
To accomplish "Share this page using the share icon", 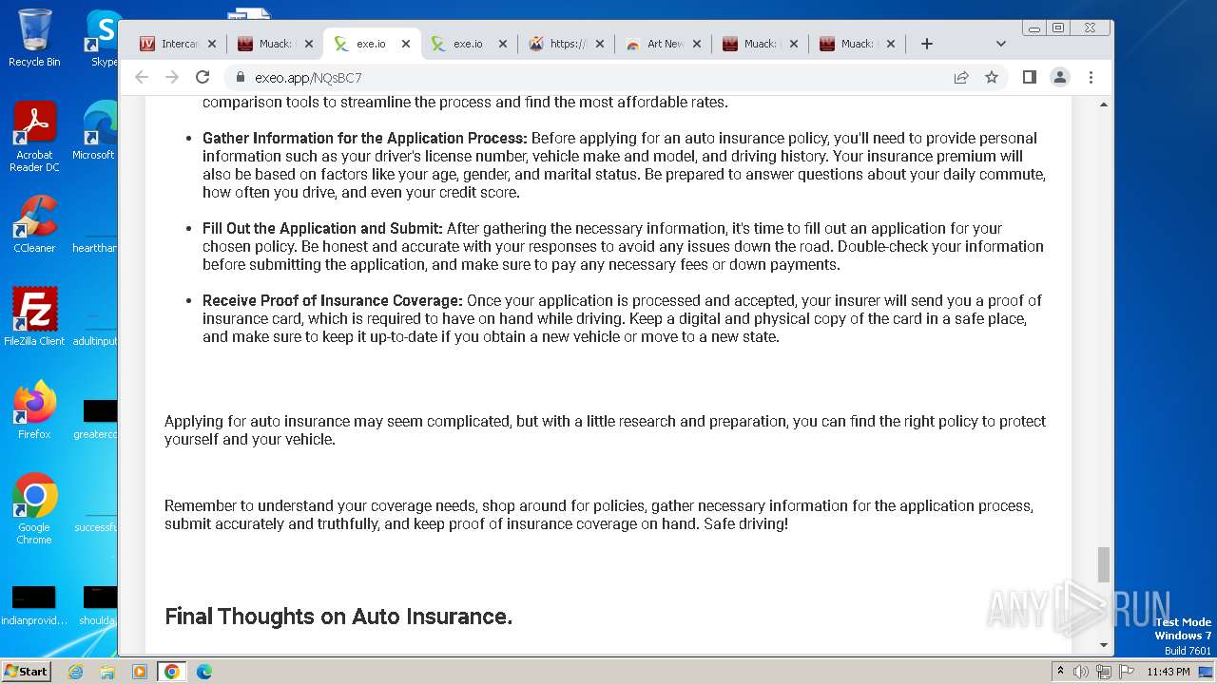I will click(961, 77).
